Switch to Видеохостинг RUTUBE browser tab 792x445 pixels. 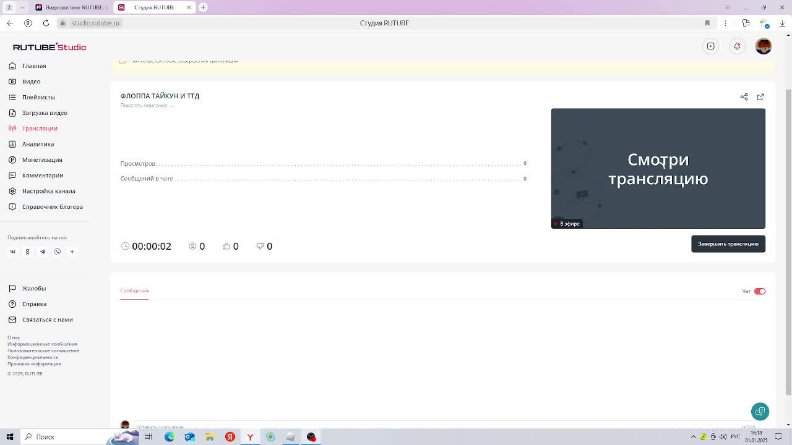click(71, 7)
